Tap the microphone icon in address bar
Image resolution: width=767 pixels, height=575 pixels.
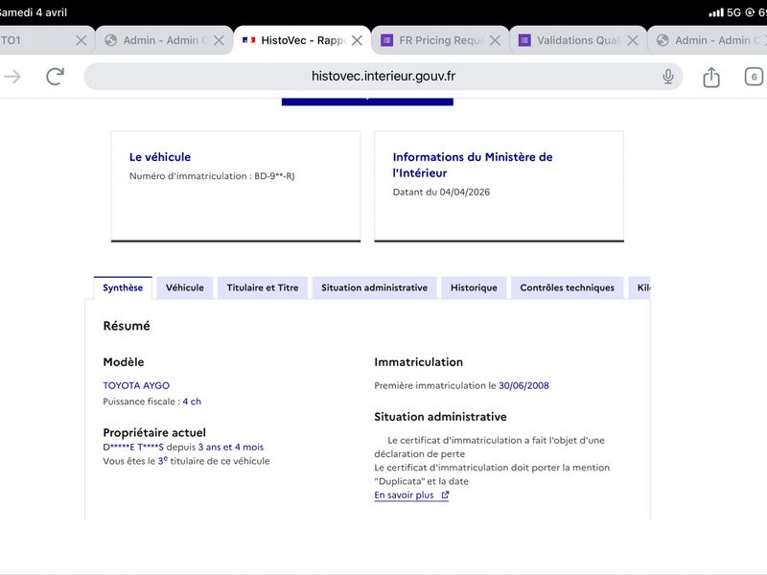[x=668, y=77]
